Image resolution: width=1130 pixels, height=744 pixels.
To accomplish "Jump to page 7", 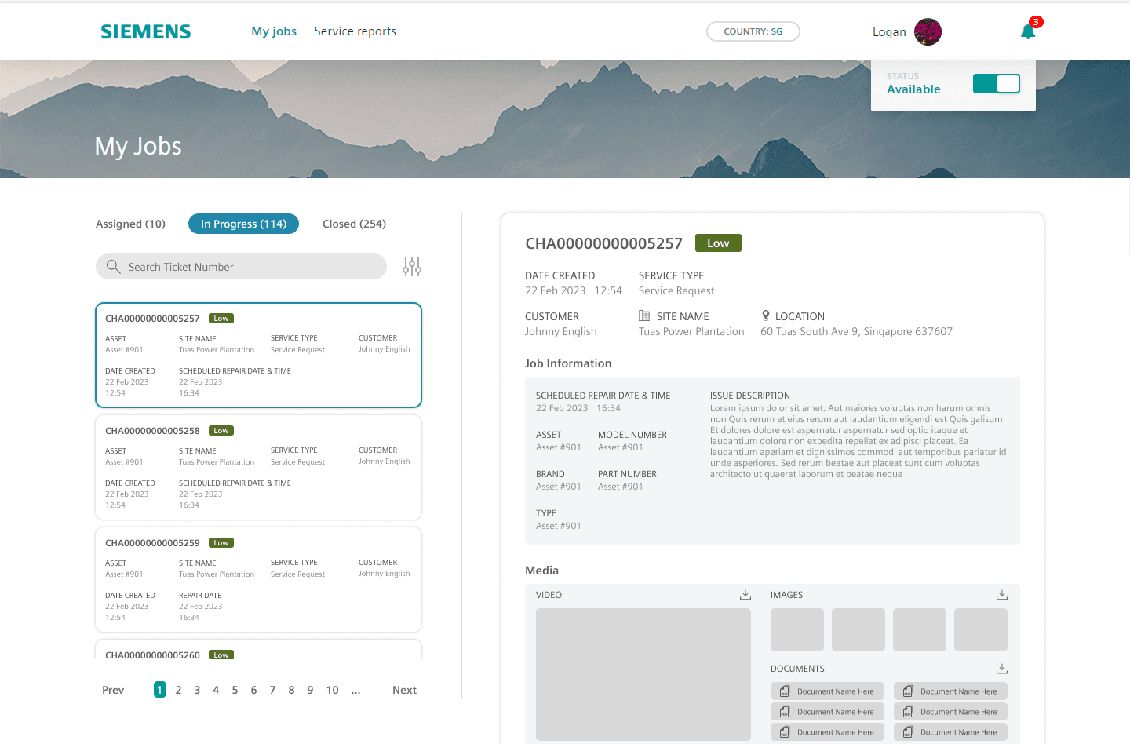I will coord(272,690).
